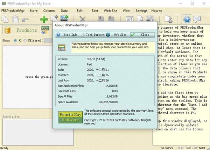210x150 pixels.
Task: Click the Products database cylinder icon
Action: (8, 31)
